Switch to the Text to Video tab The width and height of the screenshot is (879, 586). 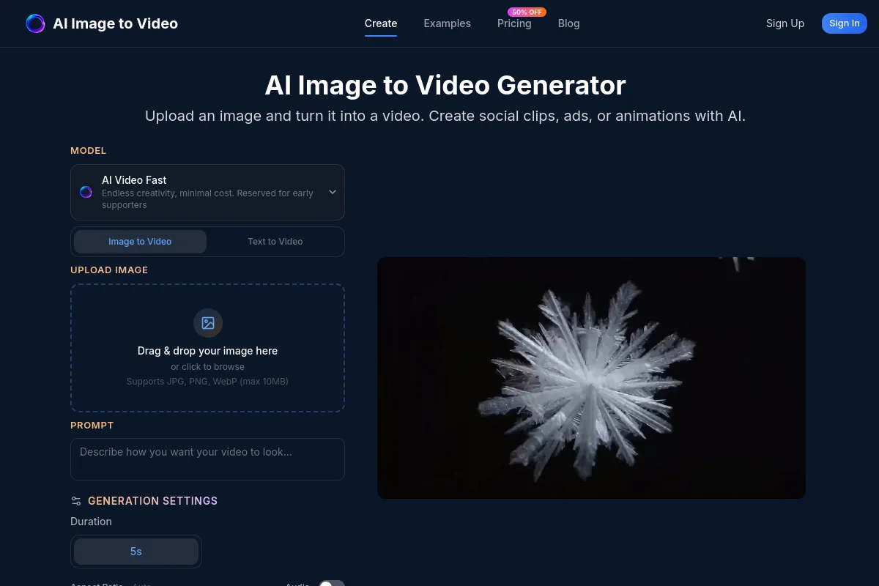pyautogui.click(x=275, y=242)
